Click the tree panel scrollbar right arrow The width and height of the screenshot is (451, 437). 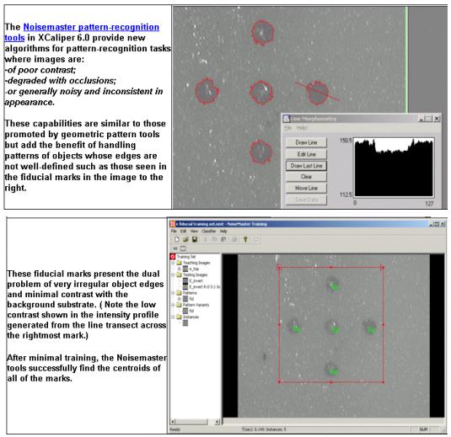pos(217,422)
